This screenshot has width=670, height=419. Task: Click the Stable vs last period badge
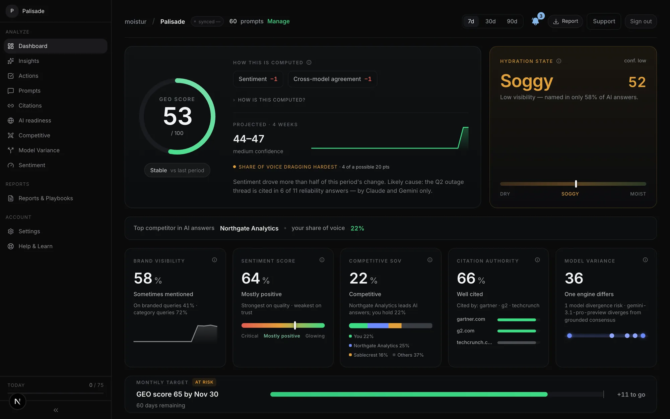(177, 170)
